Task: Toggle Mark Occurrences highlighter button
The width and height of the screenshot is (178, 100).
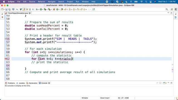Action: click(24, 9)
